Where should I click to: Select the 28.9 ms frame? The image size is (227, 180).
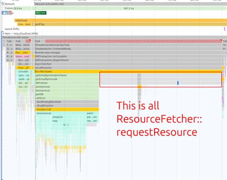pyautogui.click(x=18, y=8)
